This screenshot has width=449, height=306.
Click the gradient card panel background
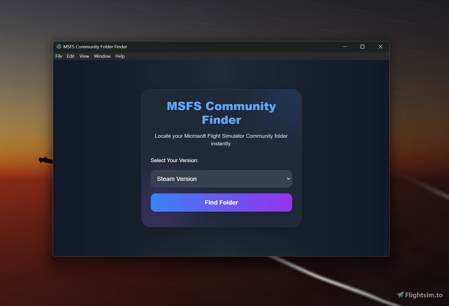coord(221,220)
